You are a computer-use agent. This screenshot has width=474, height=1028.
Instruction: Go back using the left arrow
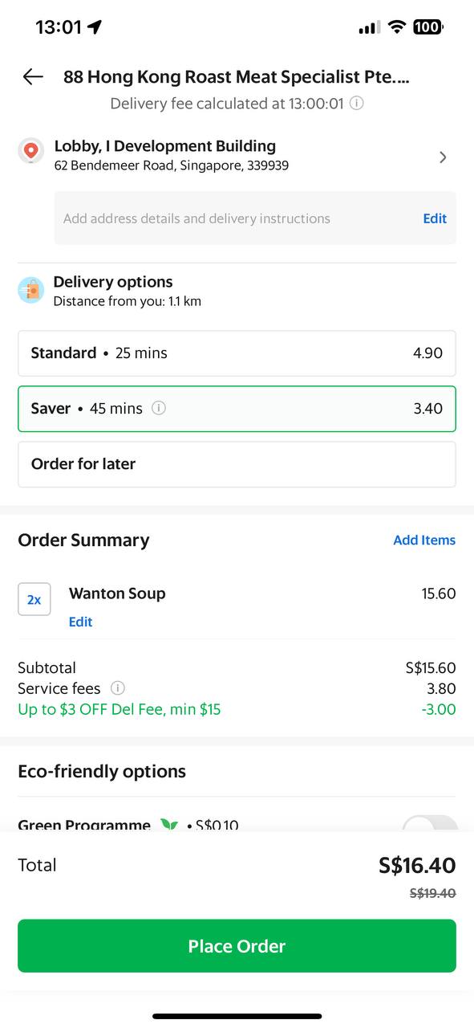click(x=33, y=76)
